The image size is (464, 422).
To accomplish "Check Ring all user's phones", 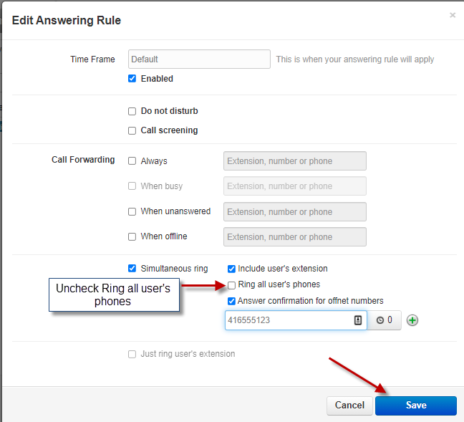I will [x=231, y=284].
